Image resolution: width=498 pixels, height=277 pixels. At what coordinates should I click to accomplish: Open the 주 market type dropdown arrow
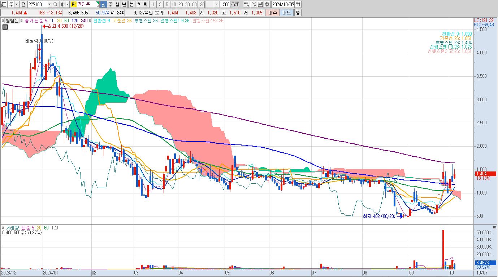pos(17,4)
